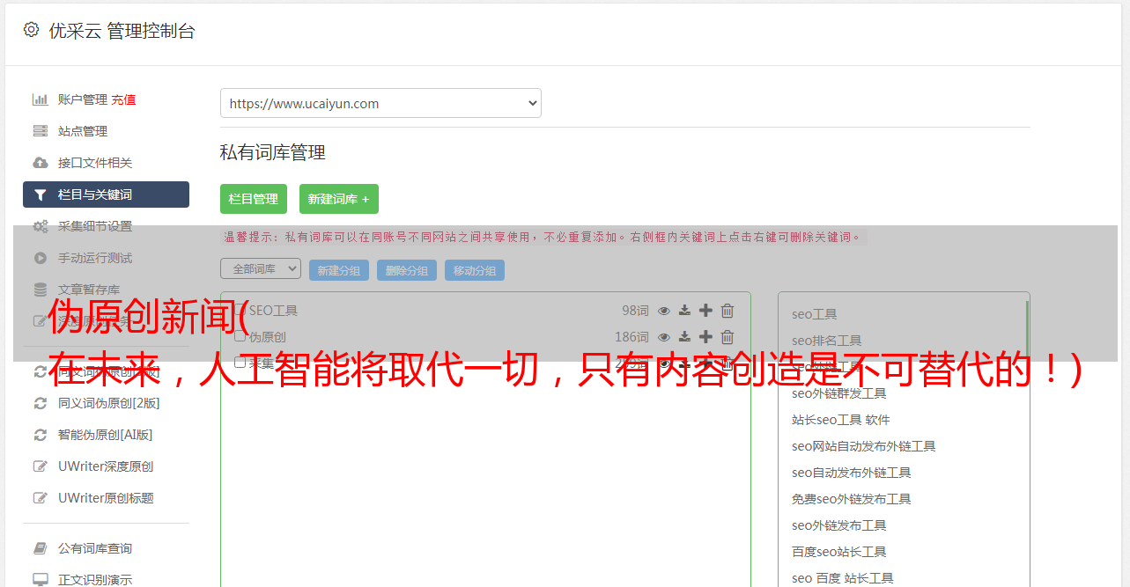The width and height of the screenshot is (1130, 587).
Task: Click the 98词 count of SEO工具
Action: click(x=635, y=311)
